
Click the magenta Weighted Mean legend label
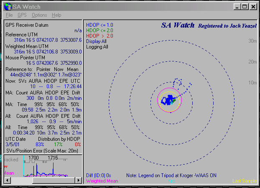(102, 181)
